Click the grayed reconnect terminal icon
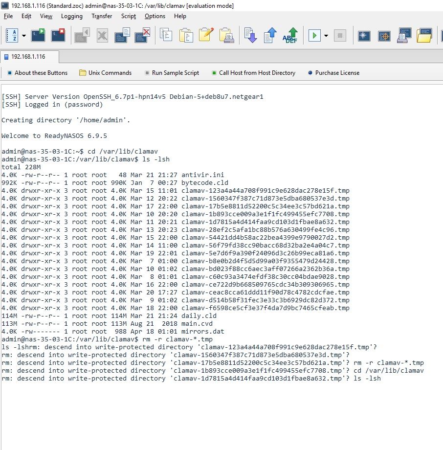Viewport: 443px width, 450px height. point(82,36)
